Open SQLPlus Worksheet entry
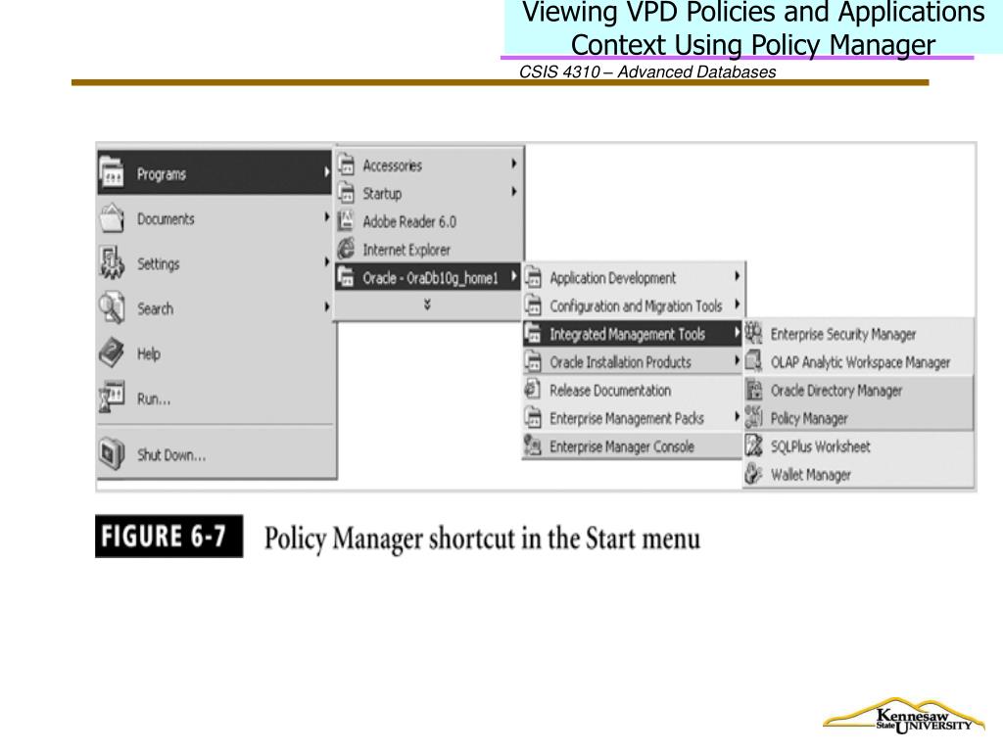Screen dimensions: 1003x752 click(x=858, y=446)
